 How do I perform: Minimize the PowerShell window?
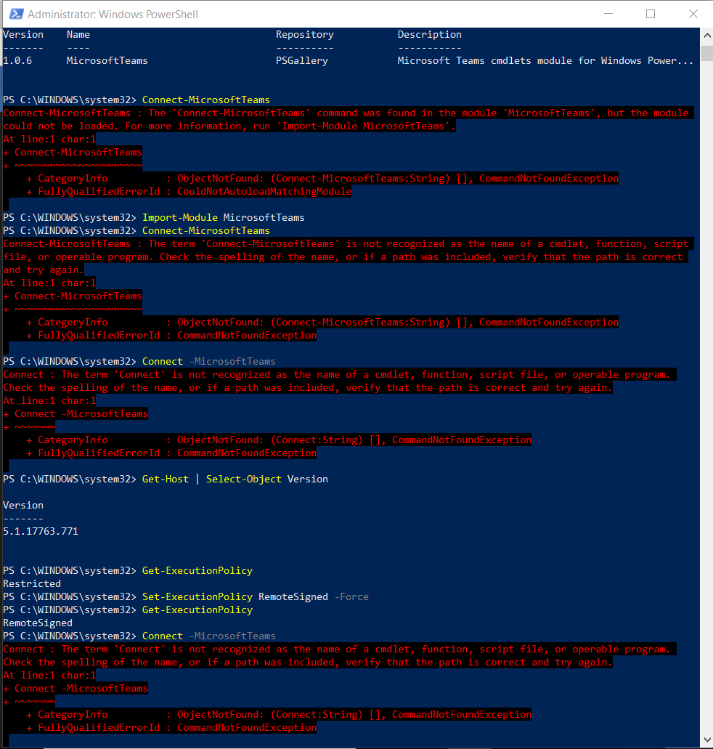(x=608, y=13)
